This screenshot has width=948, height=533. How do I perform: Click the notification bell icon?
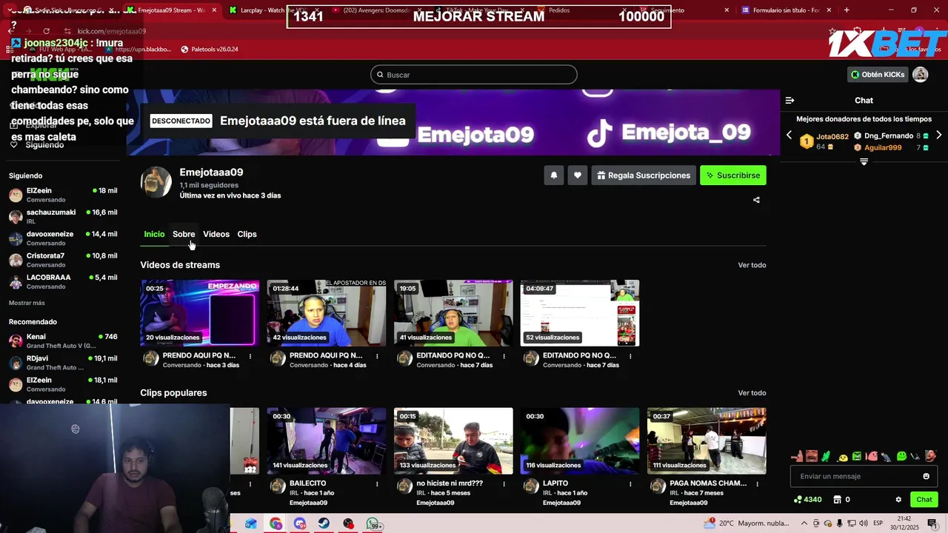click(553, 175)
